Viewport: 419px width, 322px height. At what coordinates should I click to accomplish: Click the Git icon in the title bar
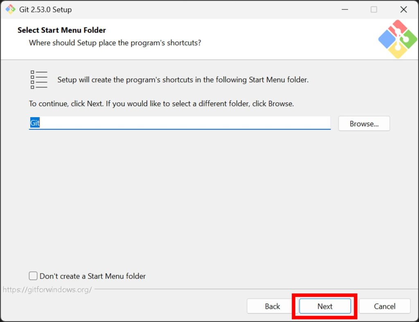click(10, 9)
